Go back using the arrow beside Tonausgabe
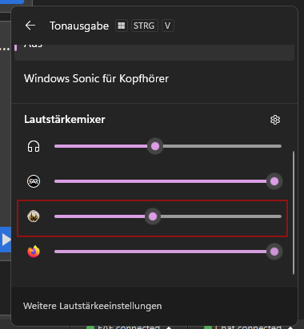The width and height of the screenshot is (304, 329). [30, 26]
